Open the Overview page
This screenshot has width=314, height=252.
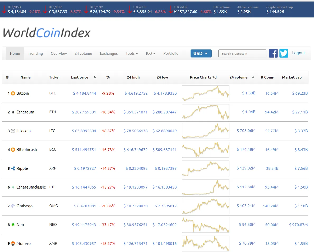point(59,53)
